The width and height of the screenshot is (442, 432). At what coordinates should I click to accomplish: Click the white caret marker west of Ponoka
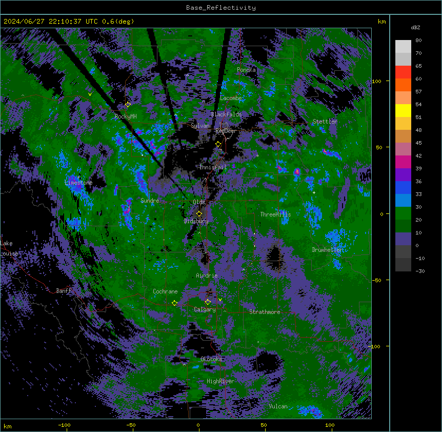187,75
